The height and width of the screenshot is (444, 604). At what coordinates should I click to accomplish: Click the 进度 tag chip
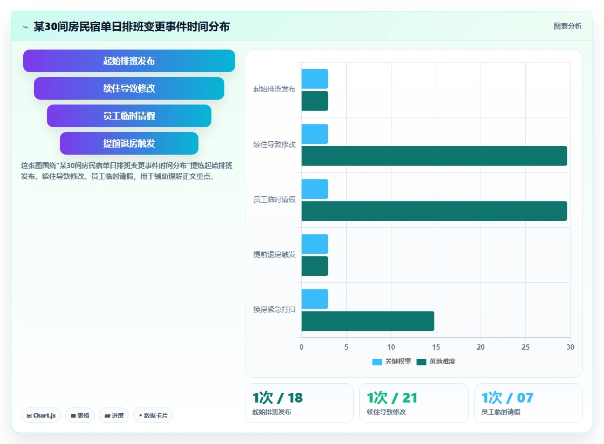click(114, 415)
